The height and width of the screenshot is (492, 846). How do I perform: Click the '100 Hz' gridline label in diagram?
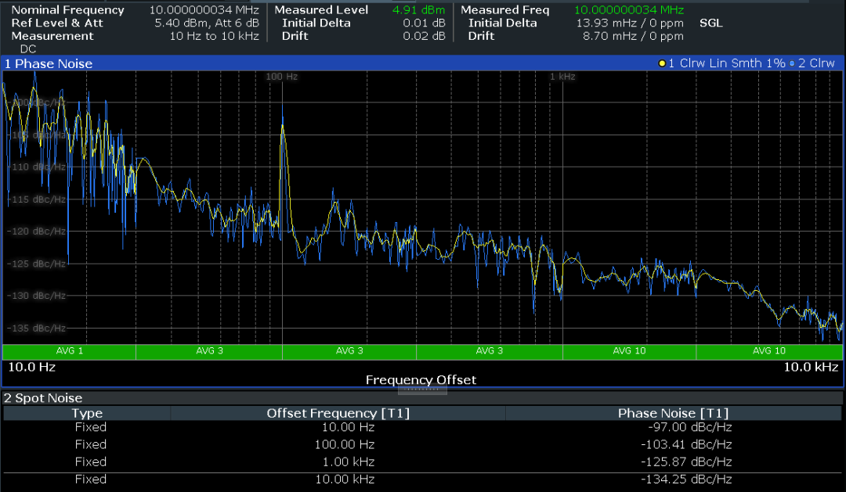(282, 77)
